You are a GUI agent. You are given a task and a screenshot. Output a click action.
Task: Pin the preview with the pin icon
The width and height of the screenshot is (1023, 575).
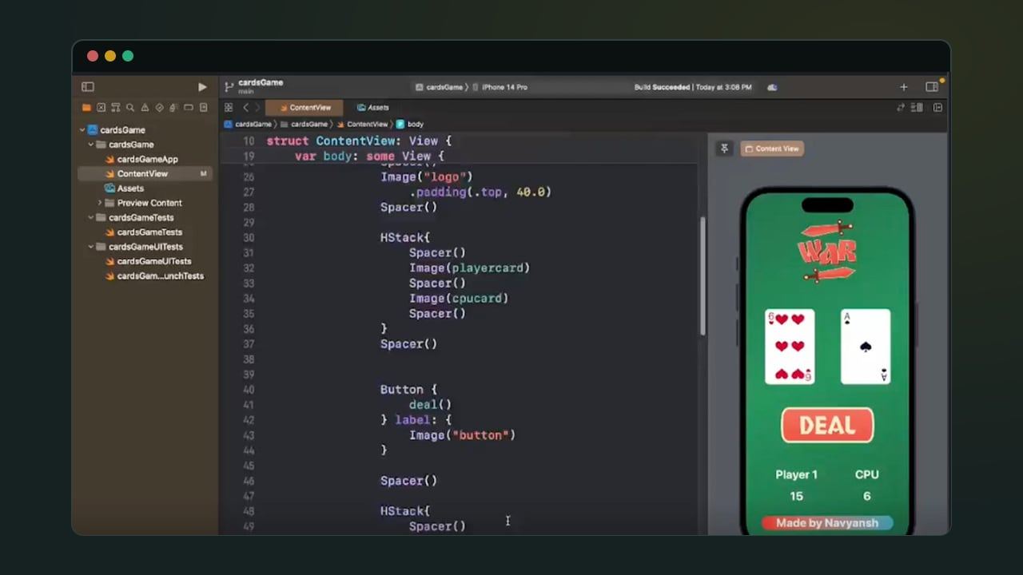pos(724,149)
